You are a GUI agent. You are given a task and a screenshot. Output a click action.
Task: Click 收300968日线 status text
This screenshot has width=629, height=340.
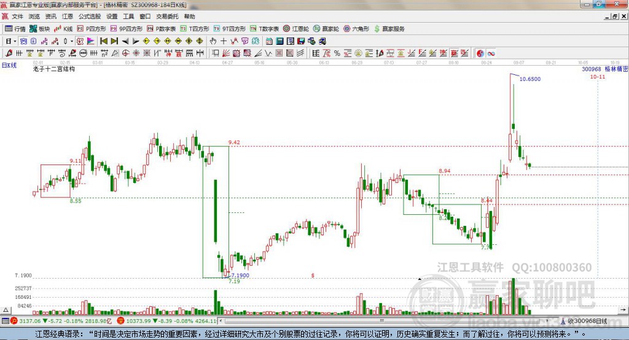[588, 321]
